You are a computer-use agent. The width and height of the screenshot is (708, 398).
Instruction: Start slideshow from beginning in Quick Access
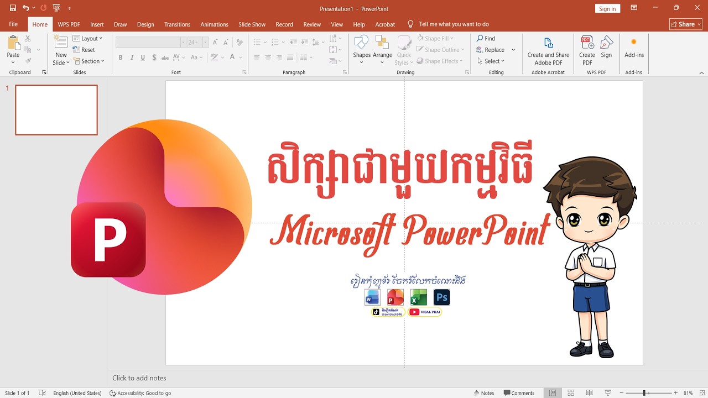pos(56,8)
